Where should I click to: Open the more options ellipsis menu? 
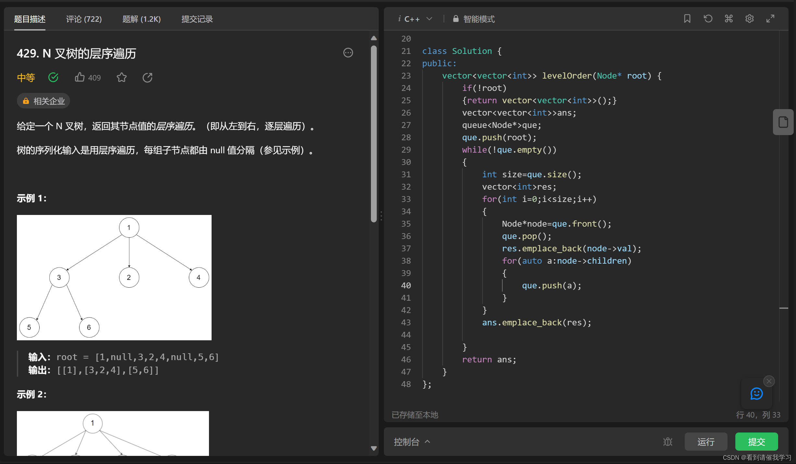348,53
